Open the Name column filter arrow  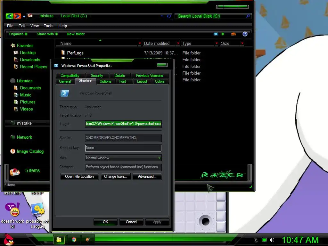[x=140, y=43]
